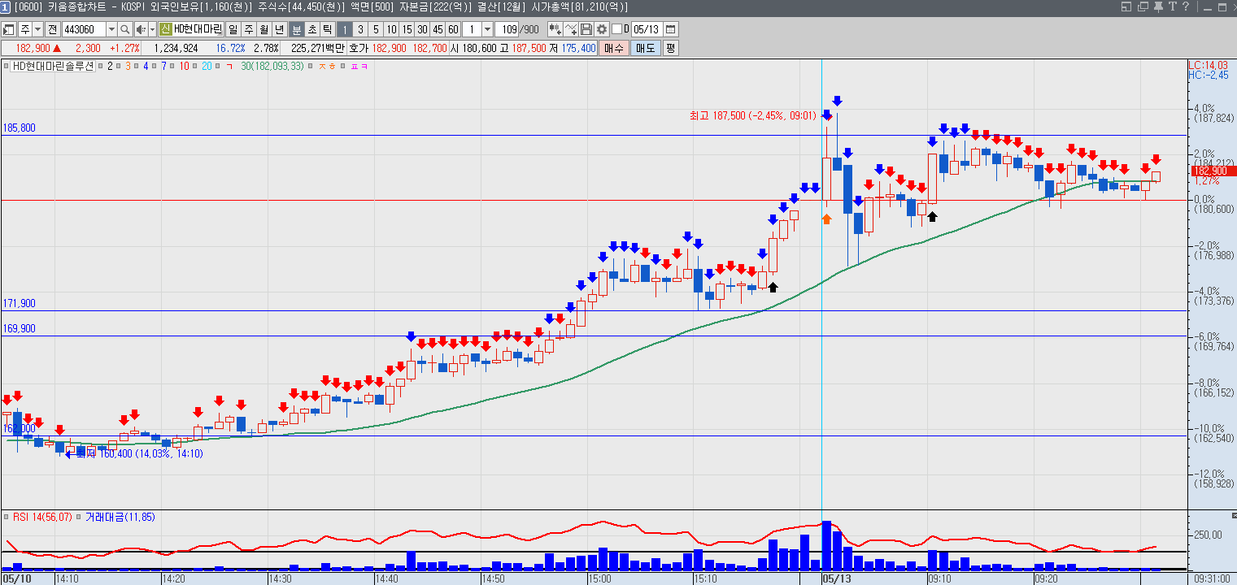
Task: Click the stock search magnifier icon
Action: [x=125, y=29]
